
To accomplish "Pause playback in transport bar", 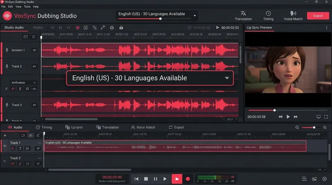I will tap(155, 179).
